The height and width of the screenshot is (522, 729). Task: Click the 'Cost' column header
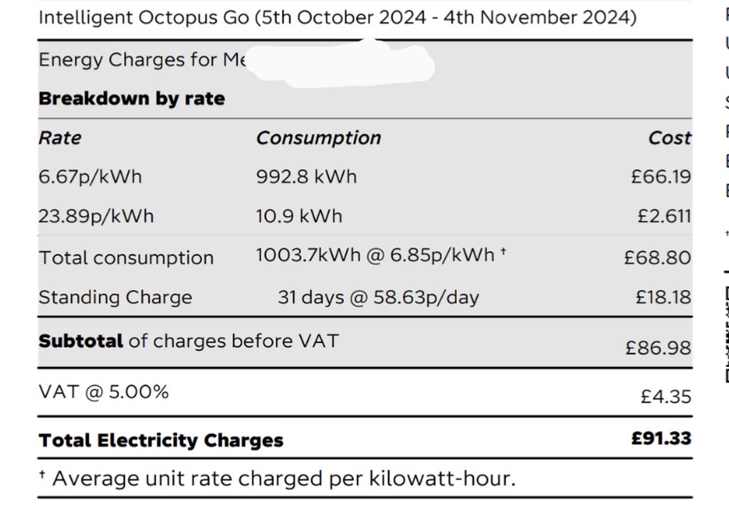point(669,138)
